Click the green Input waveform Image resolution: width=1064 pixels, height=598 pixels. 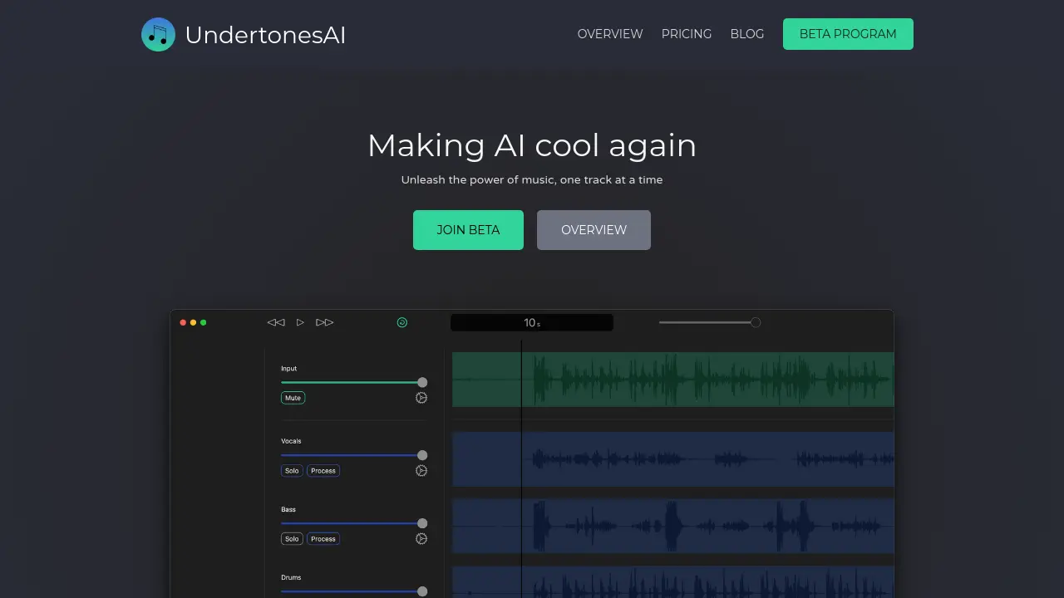tap(673, 380)
